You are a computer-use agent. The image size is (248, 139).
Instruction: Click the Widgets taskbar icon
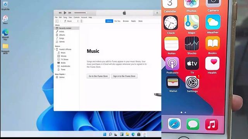122,134
